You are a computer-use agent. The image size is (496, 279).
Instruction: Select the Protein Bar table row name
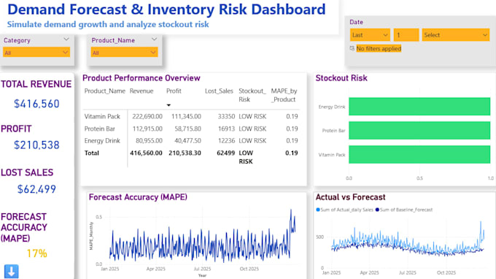[100, 129]
